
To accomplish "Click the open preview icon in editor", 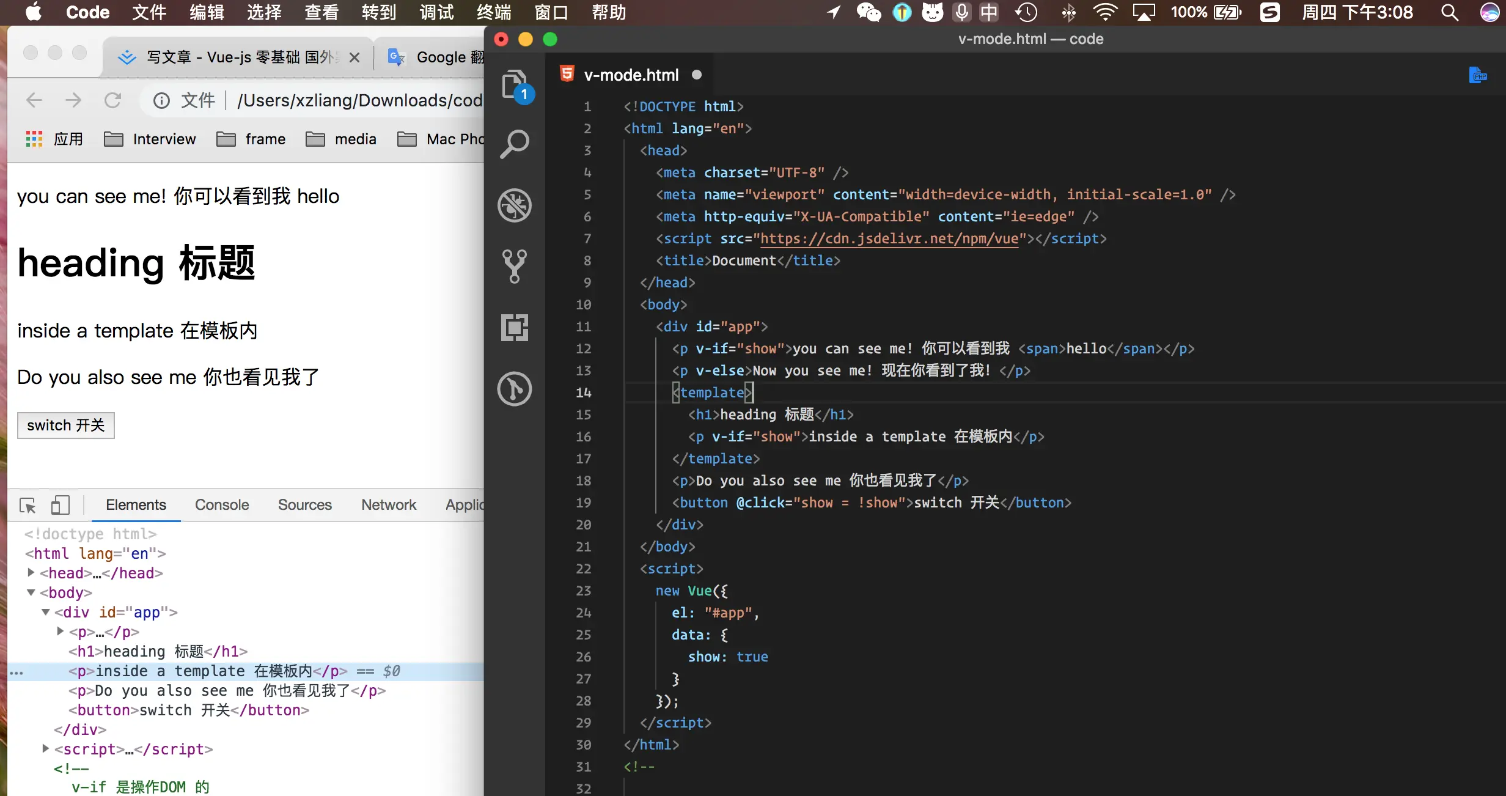I will (1477, 75).
